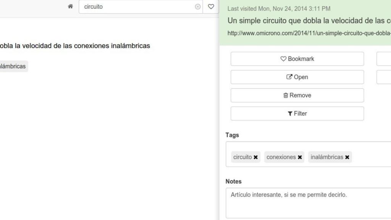The image size is (391, 220).
Task: Click the "conexiones" tag label text
Action: point(281,157)
